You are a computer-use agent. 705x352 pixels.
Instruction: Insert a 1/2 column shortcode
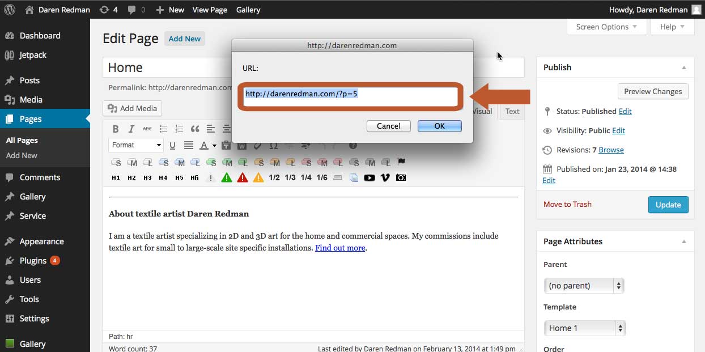pyautogui.click(x=274, y=178)
